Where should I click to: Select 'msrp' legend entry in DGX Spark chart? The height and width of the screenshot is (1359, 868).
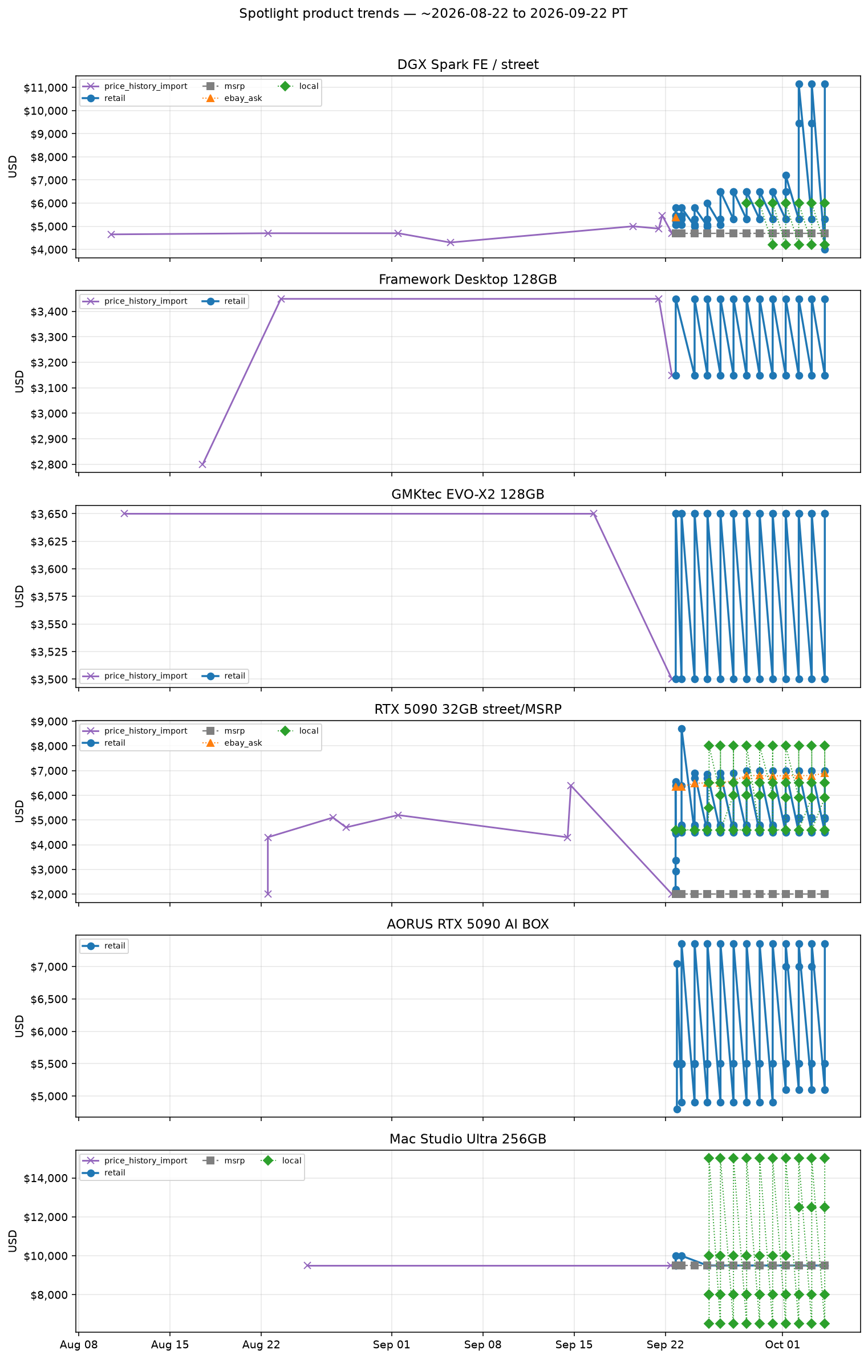pos(224,86)
